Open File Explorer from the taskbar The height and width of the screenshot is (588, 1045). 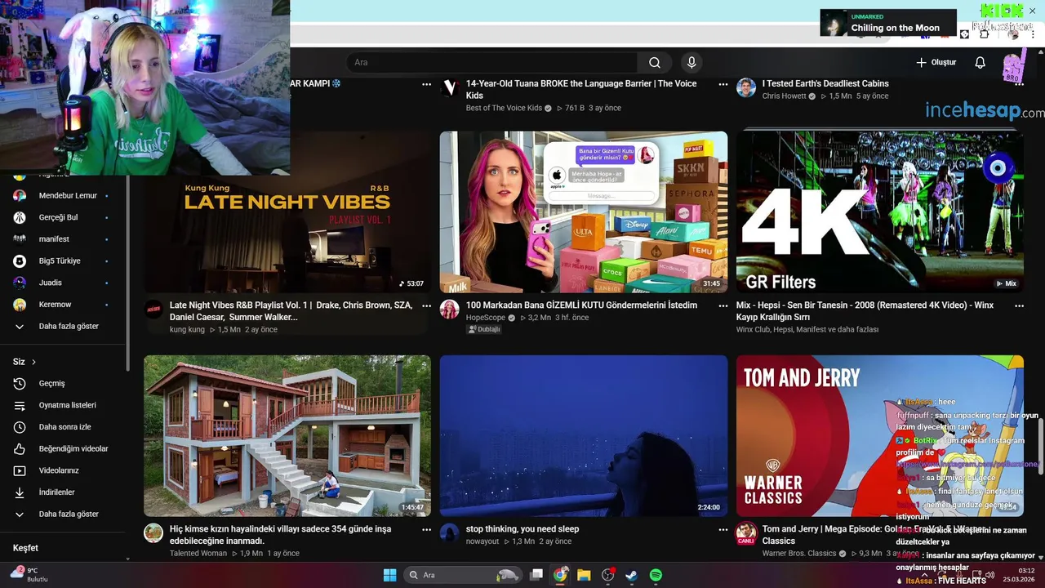pos(584,575)
